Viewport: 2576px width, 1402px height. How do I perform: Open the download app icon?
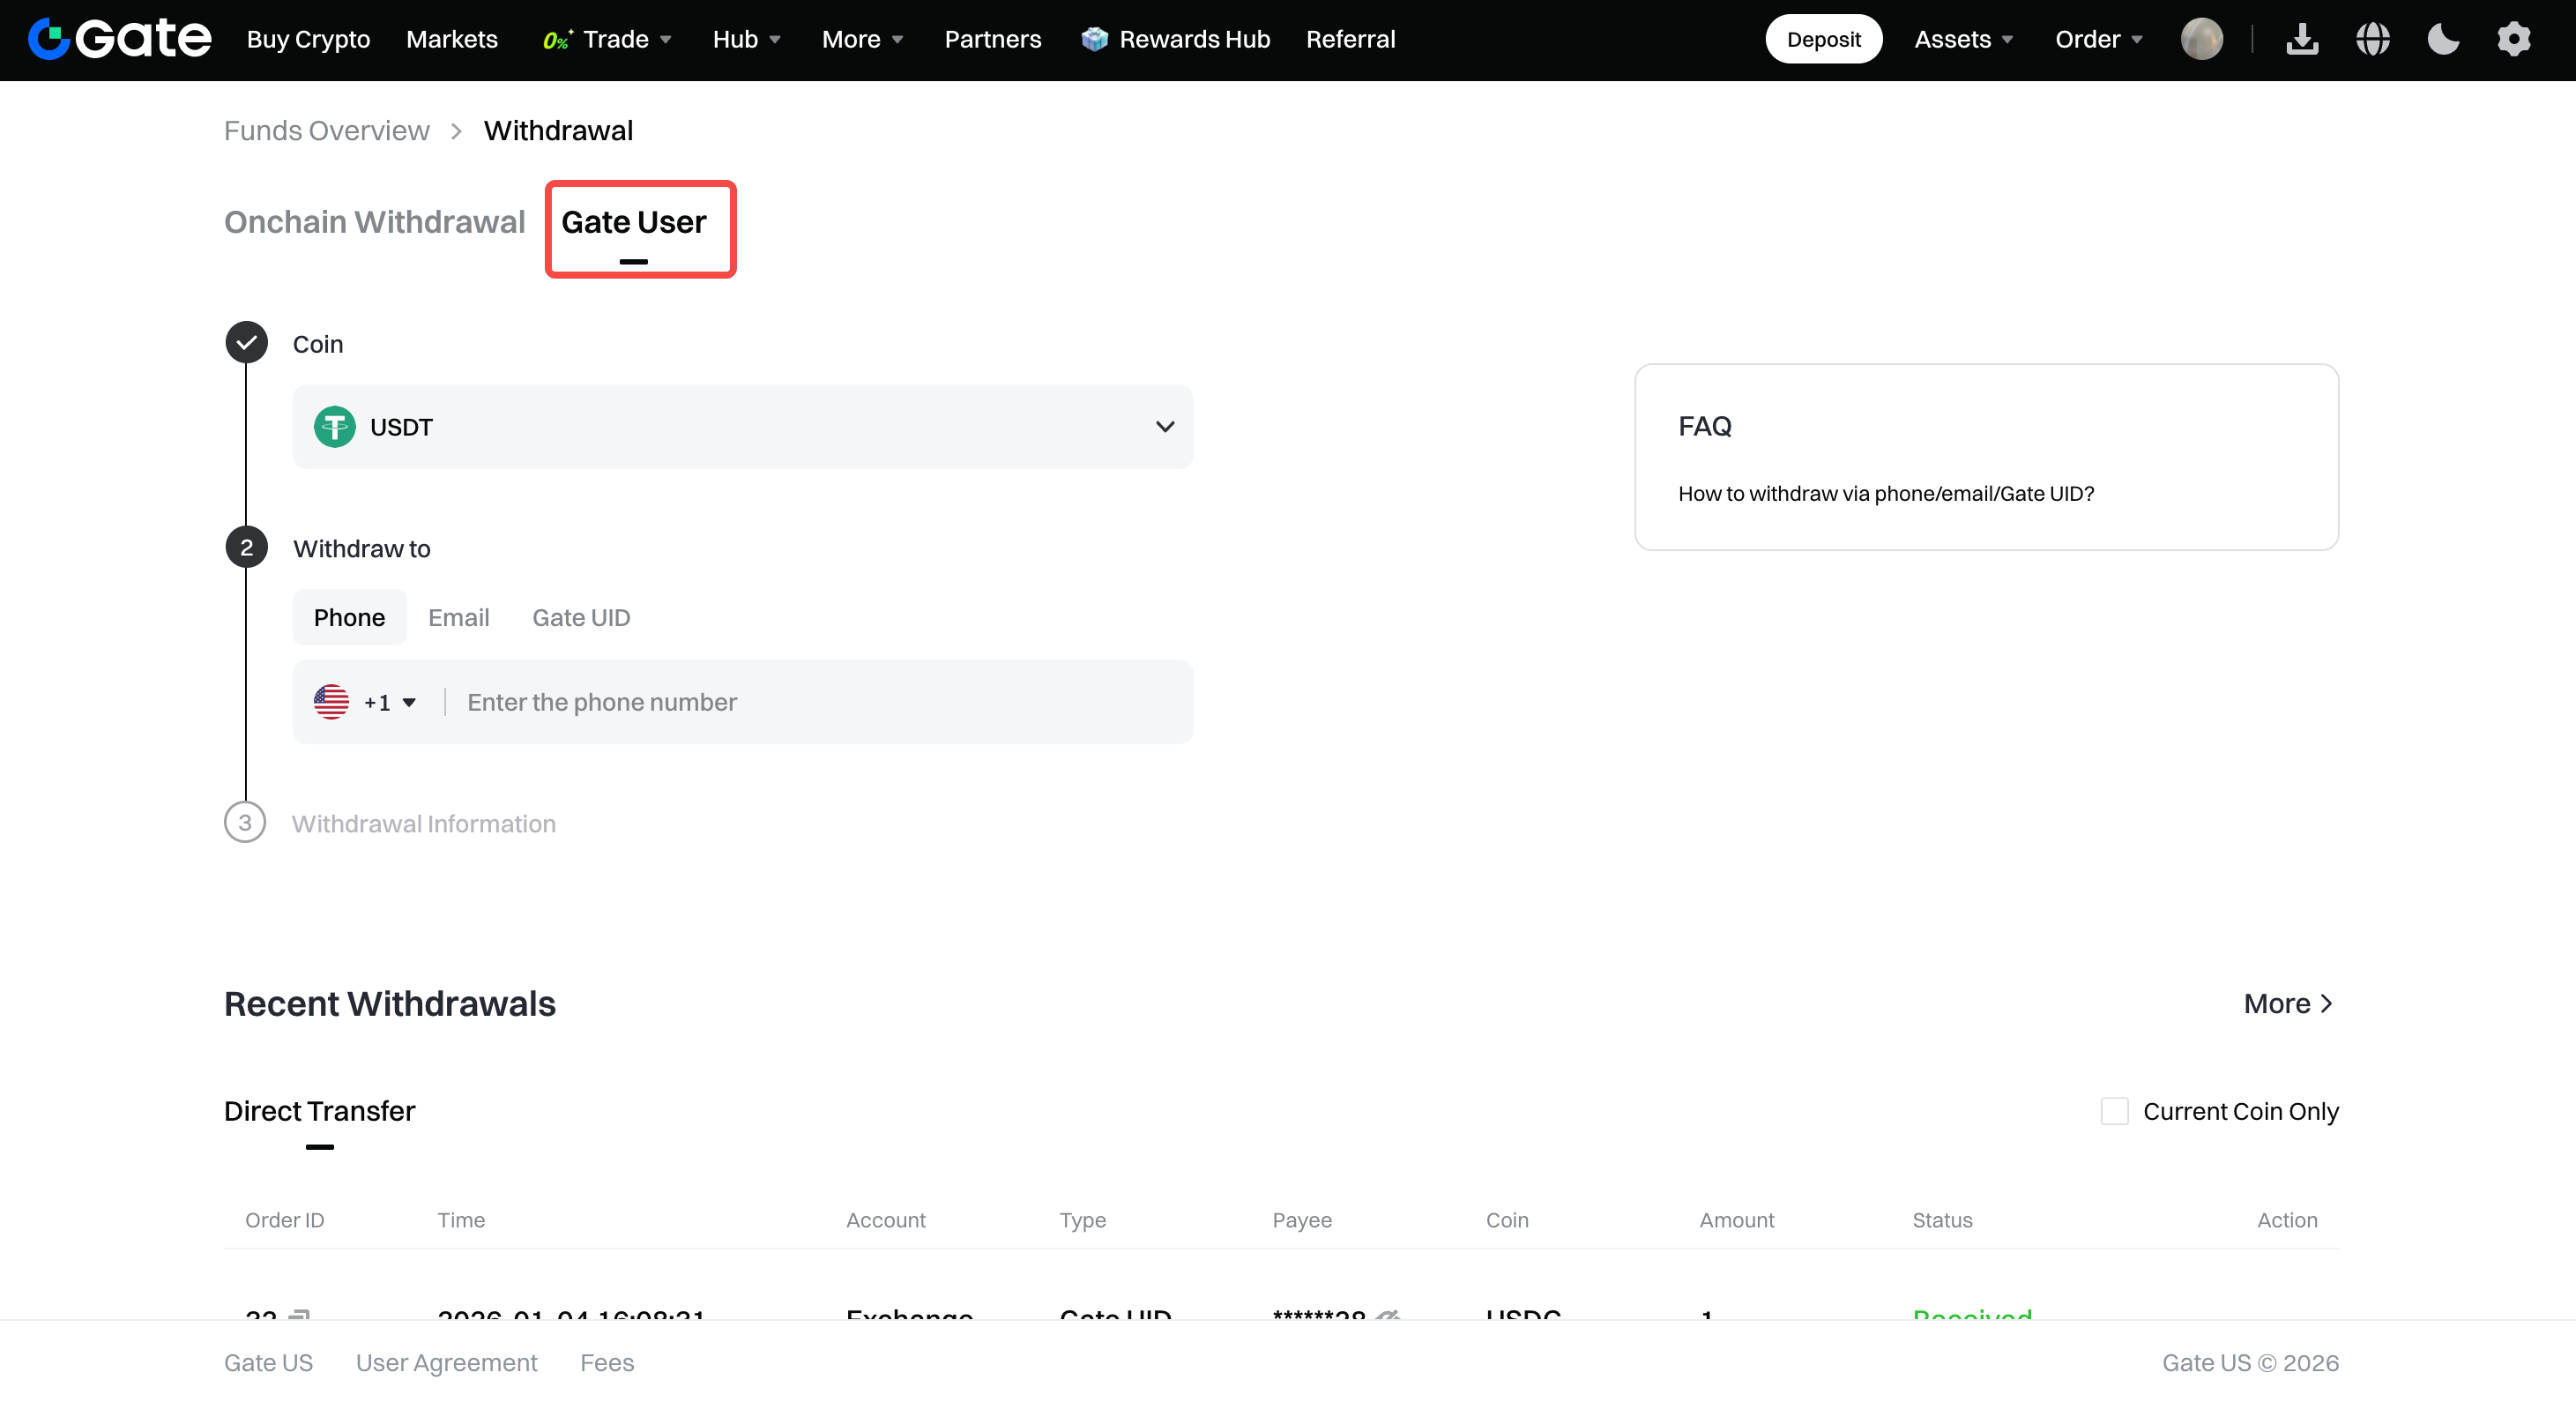click(2302, 39)
